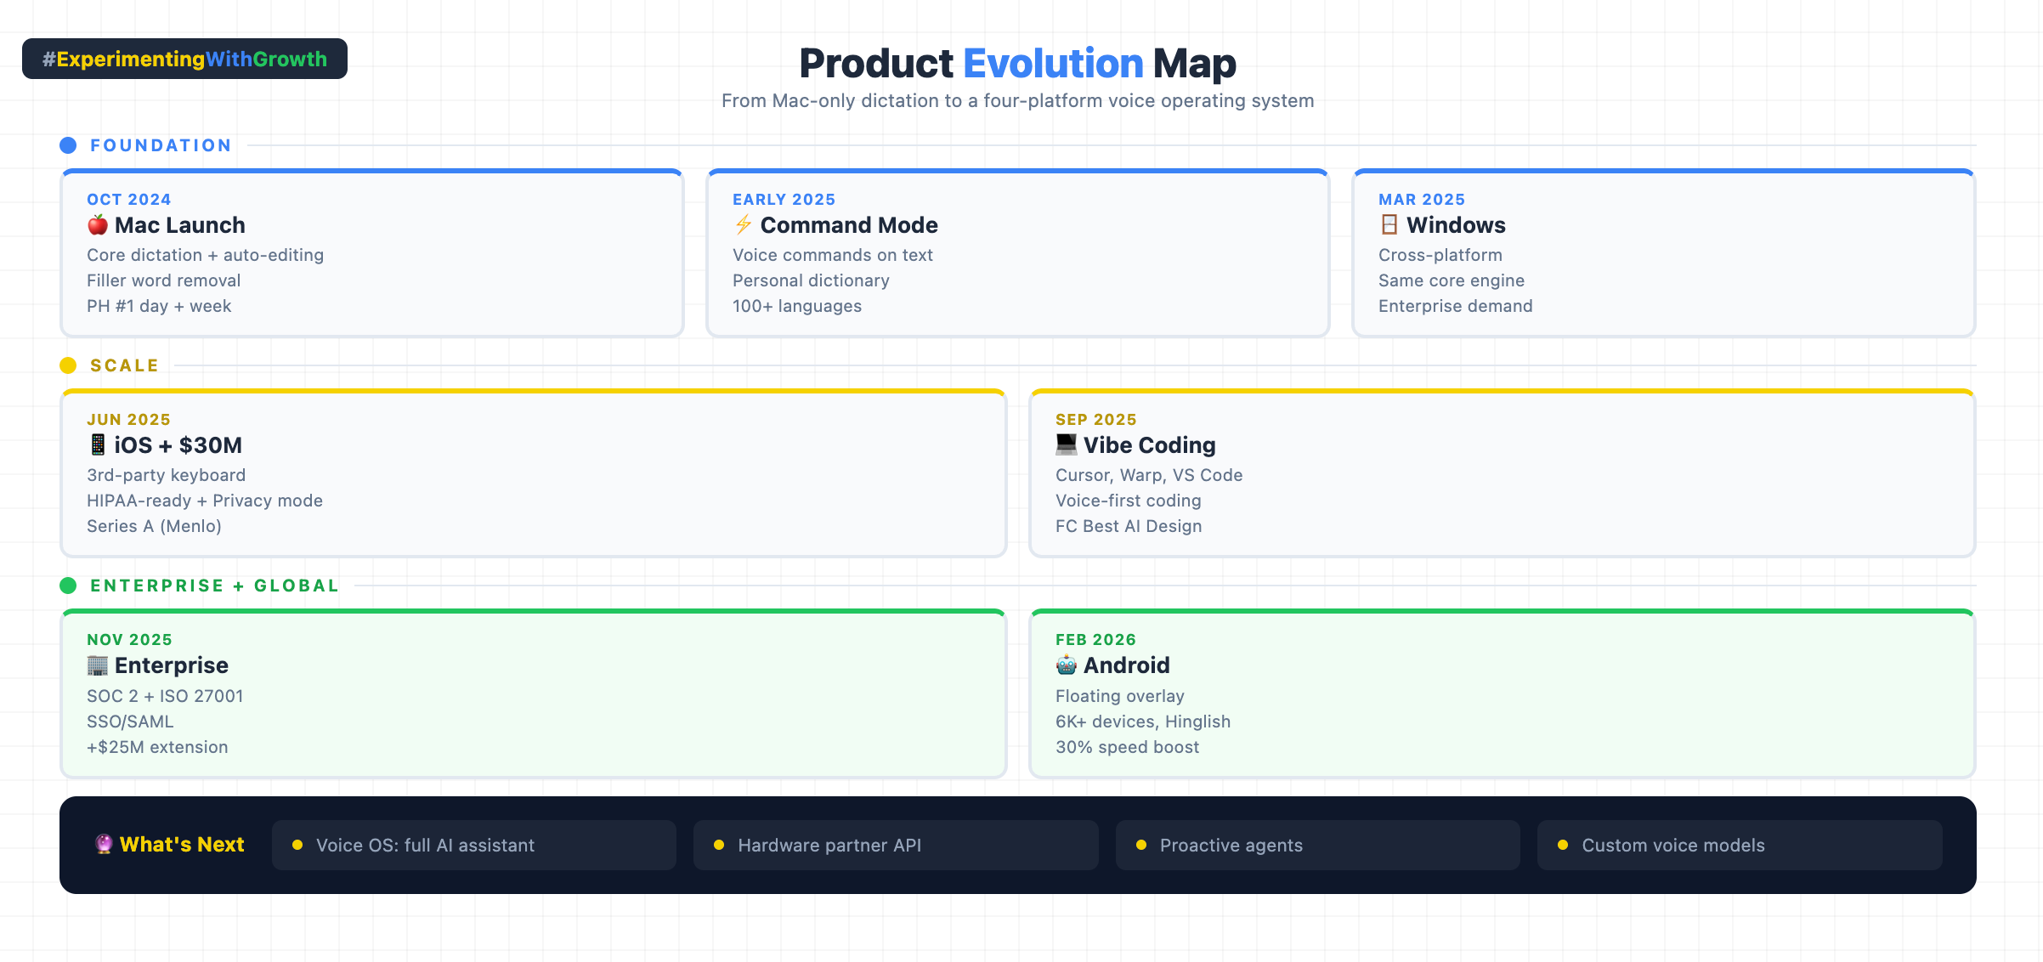The width and height of the screenshot is (2043, 962).
Task: Click the robot icon beside Android
Action: click(1066, 665)
